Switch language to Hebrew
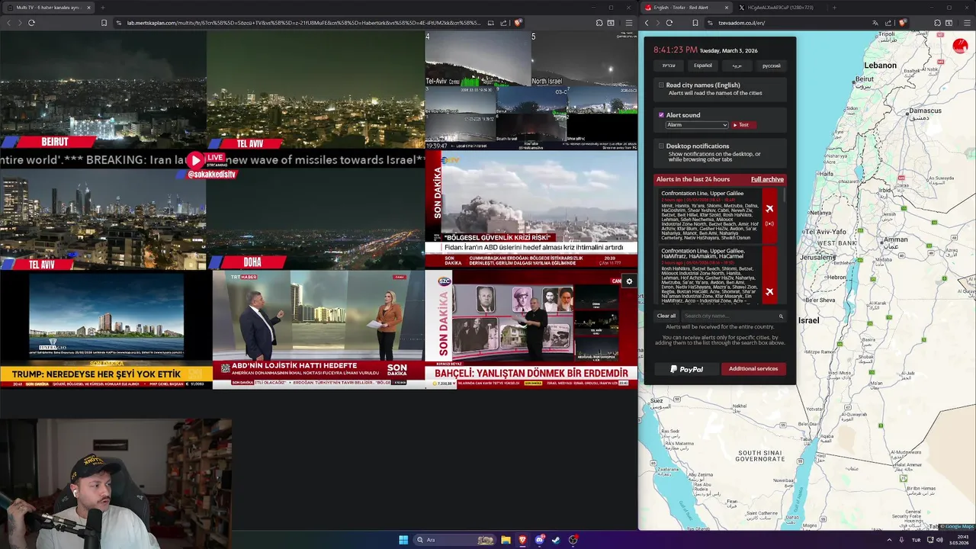This screenshot has height=549, width=976. (x=669, y=66)
